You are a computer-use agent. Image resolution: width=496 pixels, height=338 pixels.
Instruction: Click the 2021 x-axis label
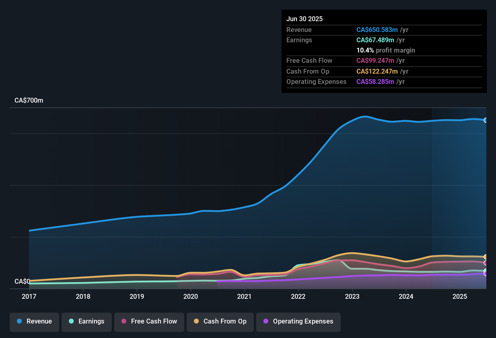click(244, 296)
